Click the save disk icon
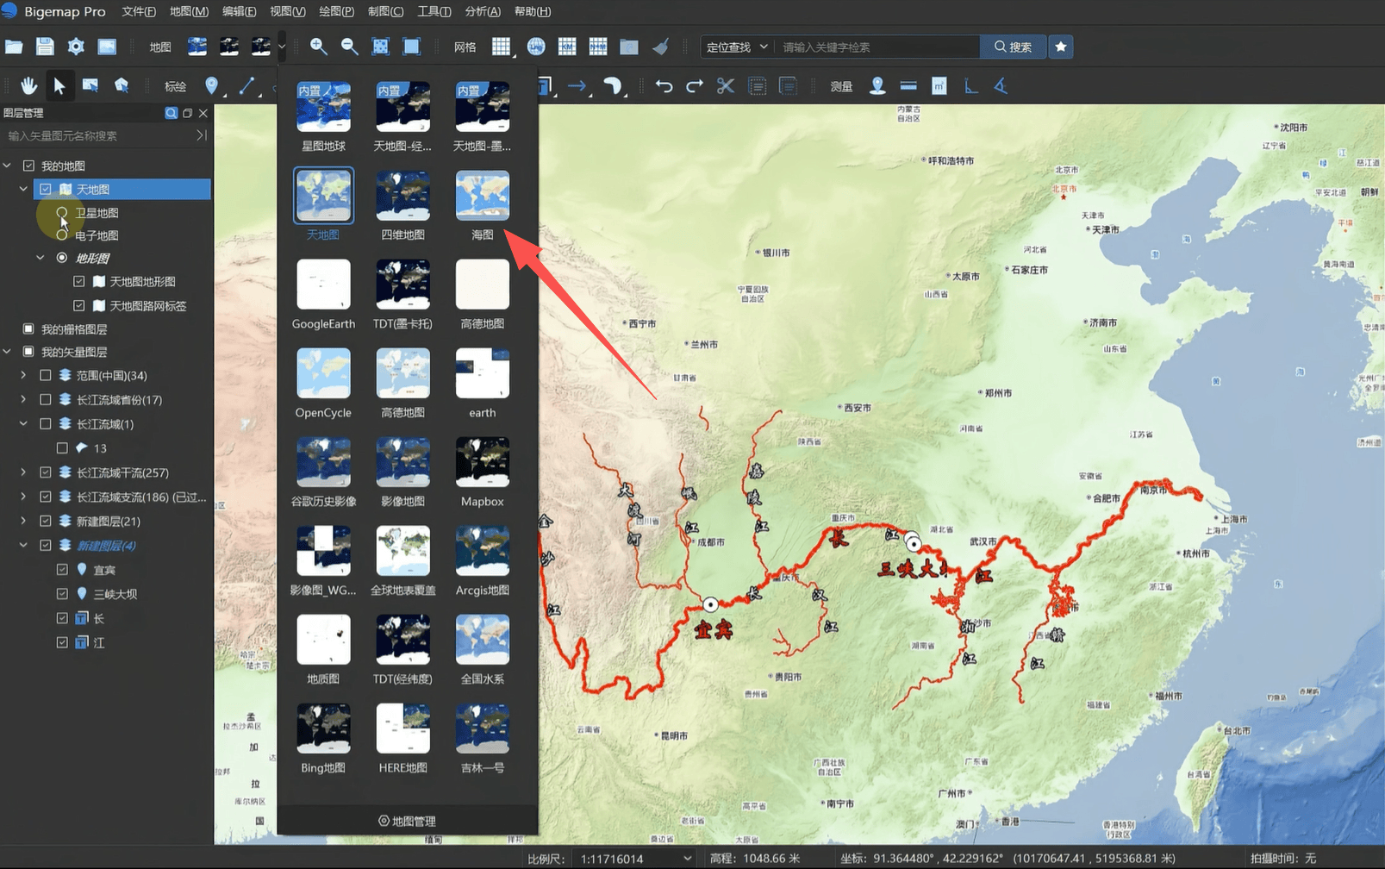Viewport: 1385px width, 869px height. click(x=45, y=47)
